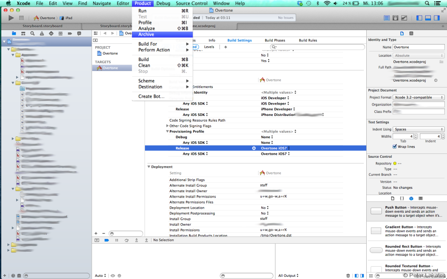Select the Version editor icon
Image resolution: width=447 pixels, height=279 pixels.
(404, 18)
